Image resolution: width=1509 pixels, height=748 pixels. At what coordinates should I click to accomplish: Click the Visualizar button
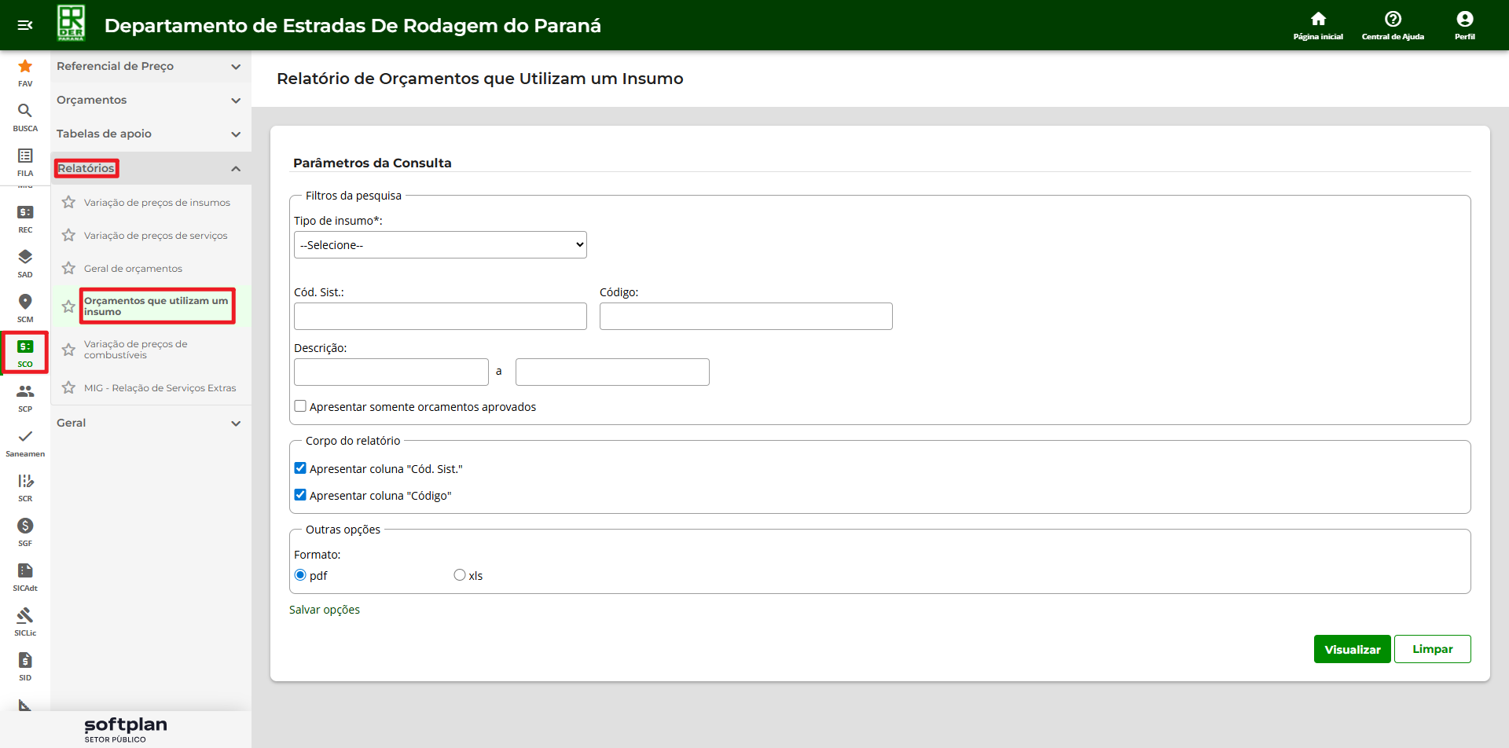pos(1352,649)
